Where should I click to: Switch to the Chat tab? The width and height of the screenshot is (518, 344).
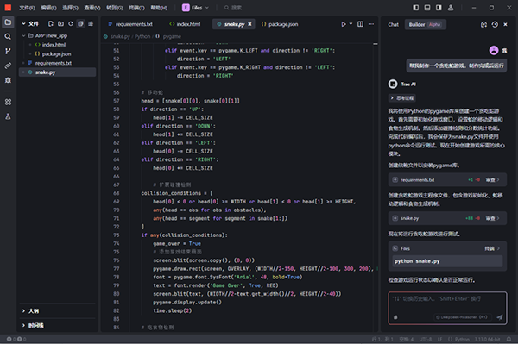pyautogui.click(x=393, y=24)
